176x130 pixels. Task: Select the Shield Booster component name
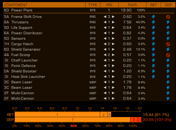tap(24, 71)
